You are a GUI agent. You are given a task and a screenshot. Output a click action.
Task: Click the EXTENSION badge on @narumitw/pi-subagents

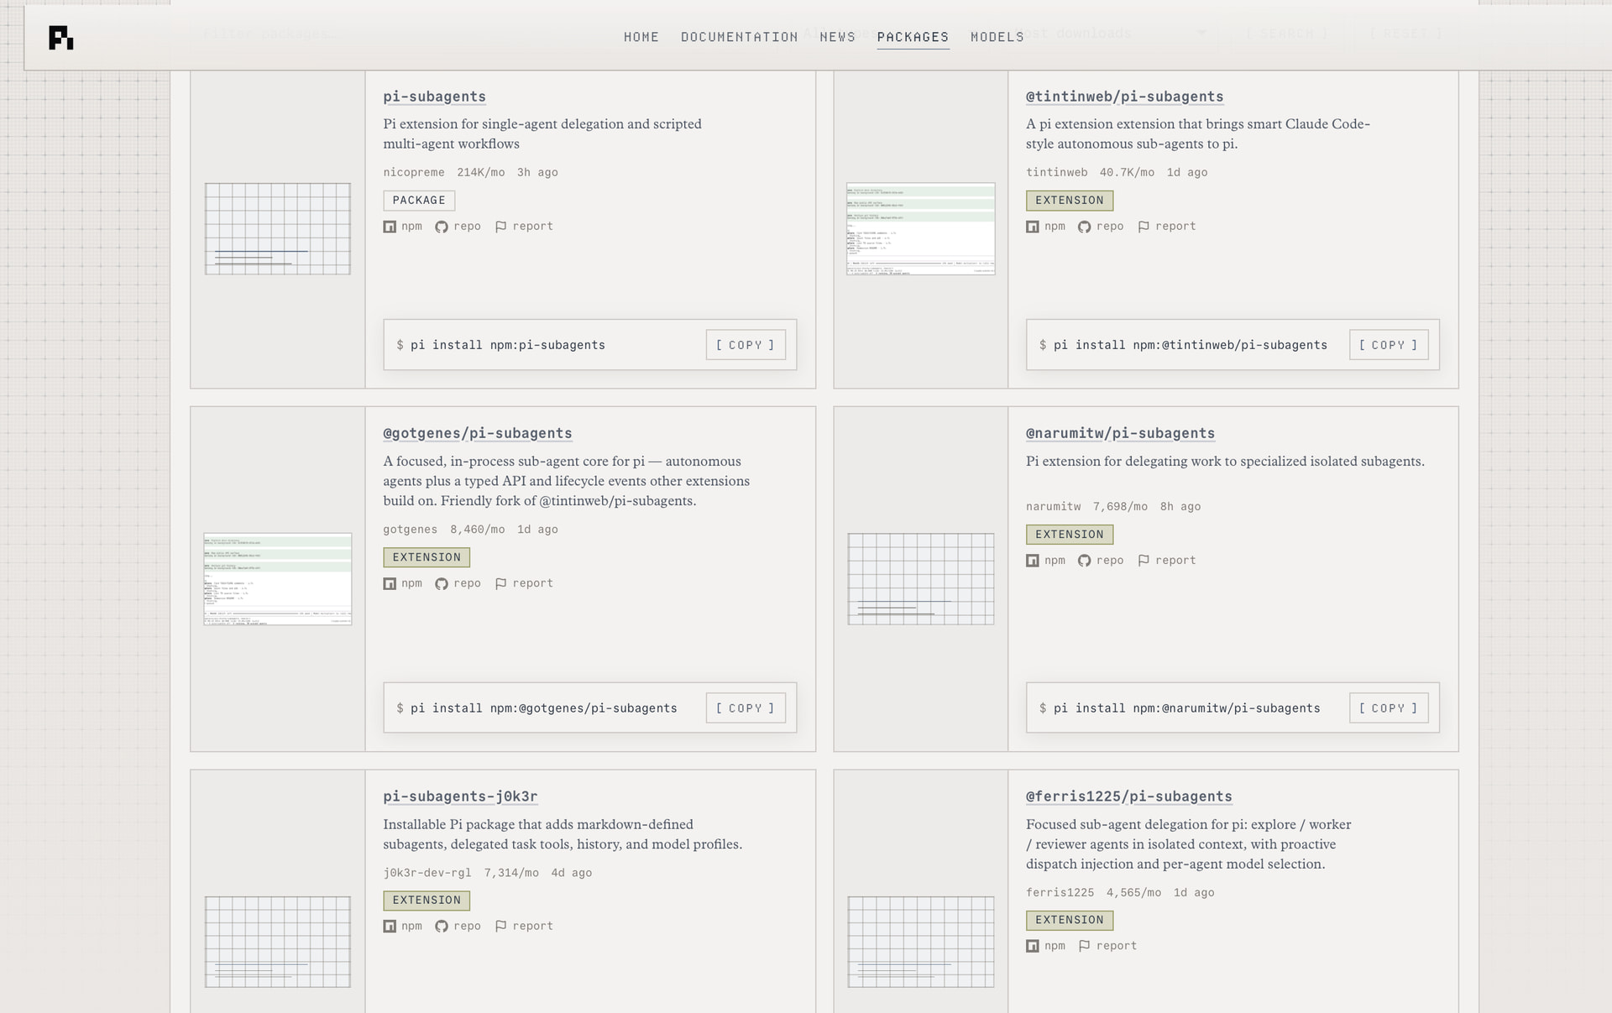tap(1070, 535)
